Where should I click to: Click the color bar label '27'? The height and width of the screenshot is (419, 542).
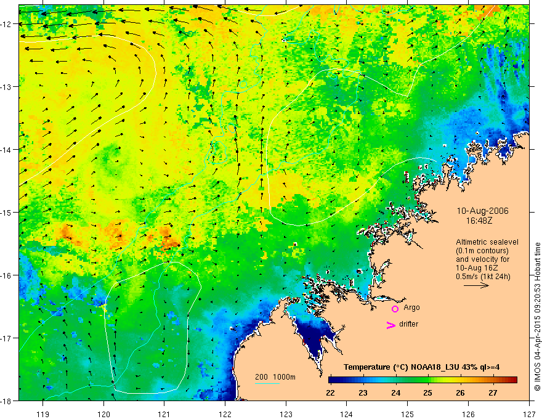493,393
